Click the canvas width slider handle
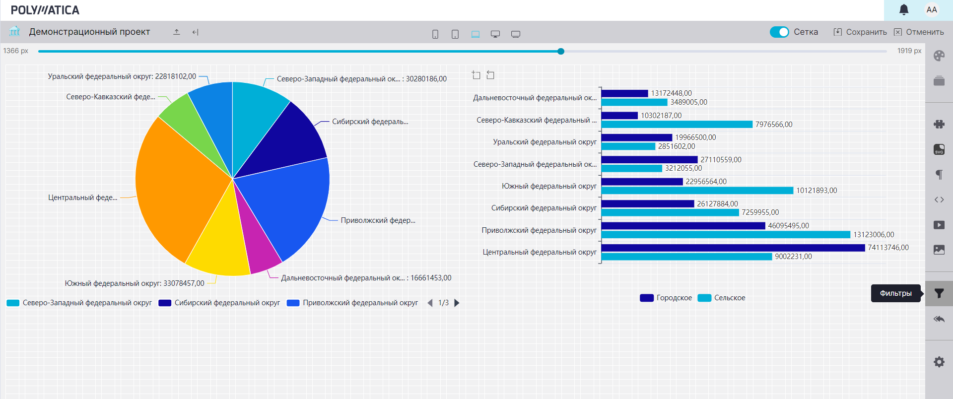The image size is (953, 399). pyautogui.click(x=561, y=51)
